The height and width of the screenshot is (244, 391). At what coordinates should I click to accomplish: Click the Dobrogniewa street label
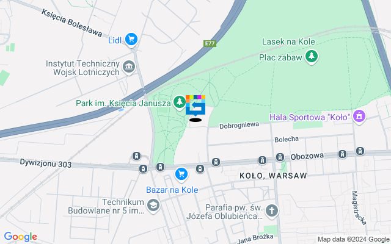(x=239, y=125)
